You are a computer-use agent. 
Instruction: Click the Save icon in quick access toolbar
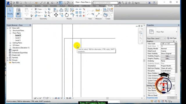tap(17, 3)
